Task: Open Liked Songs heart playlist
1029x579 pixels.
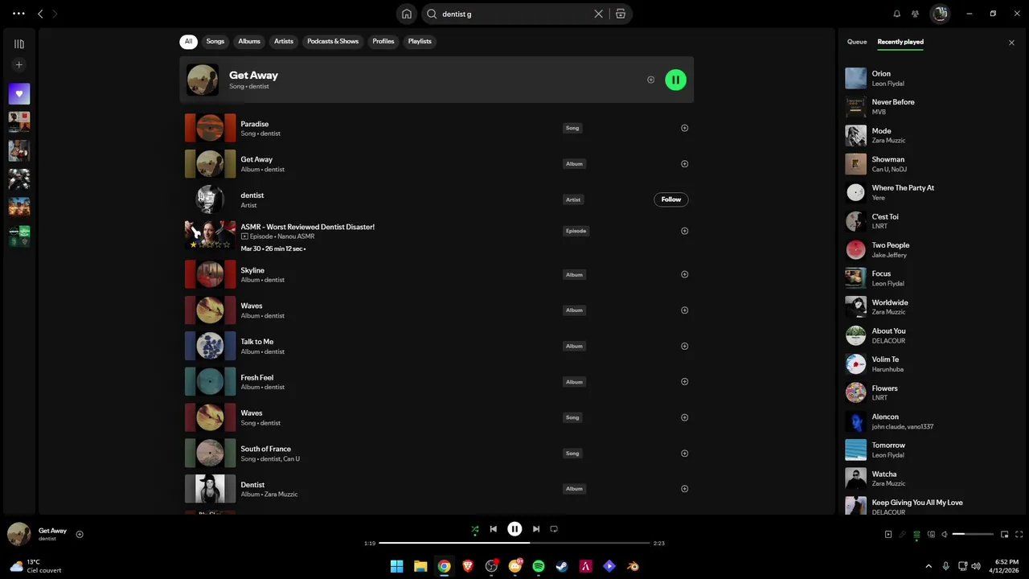Action: [19, 94]
